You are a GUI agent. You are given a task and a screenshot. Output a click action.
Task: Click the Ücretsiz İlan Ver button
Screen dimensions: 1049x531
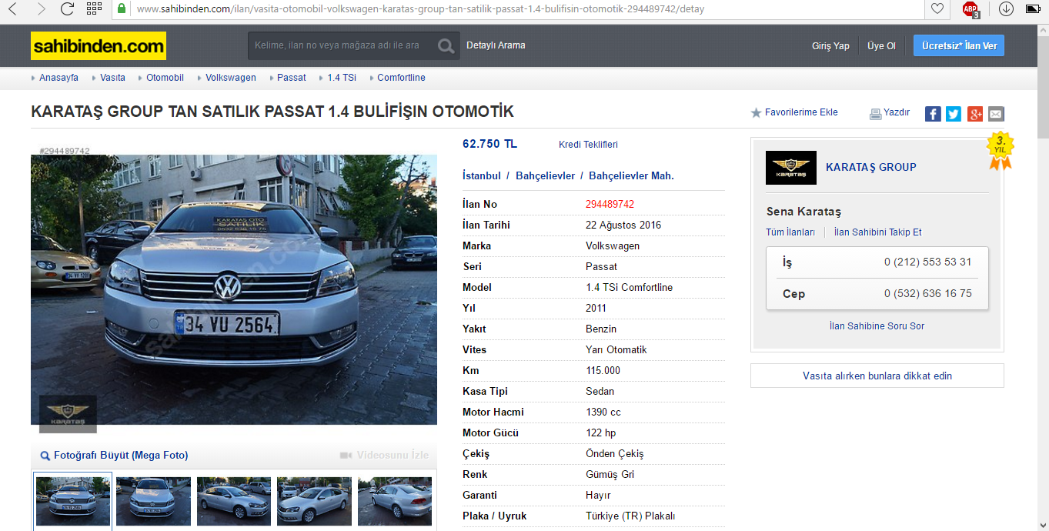click(959, 45)
